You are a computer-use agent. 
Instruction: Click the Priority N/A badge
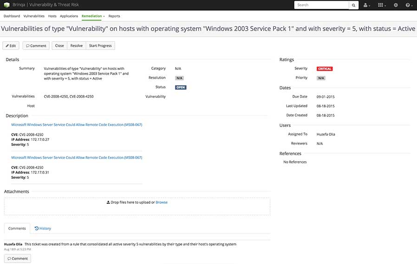321,78
